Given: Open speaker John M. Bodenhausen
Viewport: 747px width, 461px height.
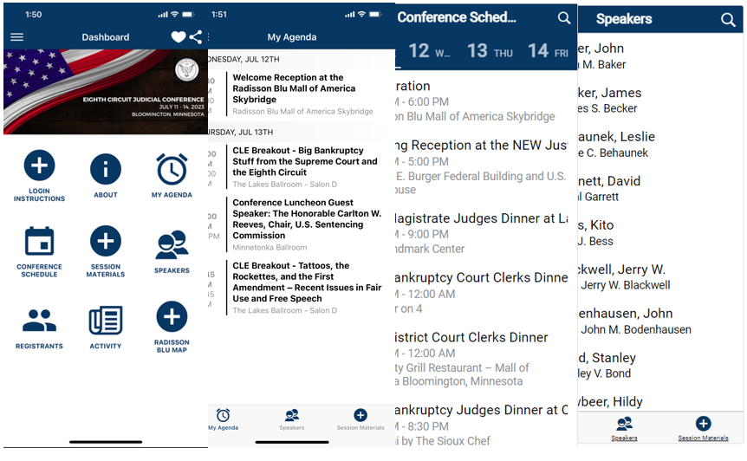Looking at the screenshot, I should [x=660, y=321].
